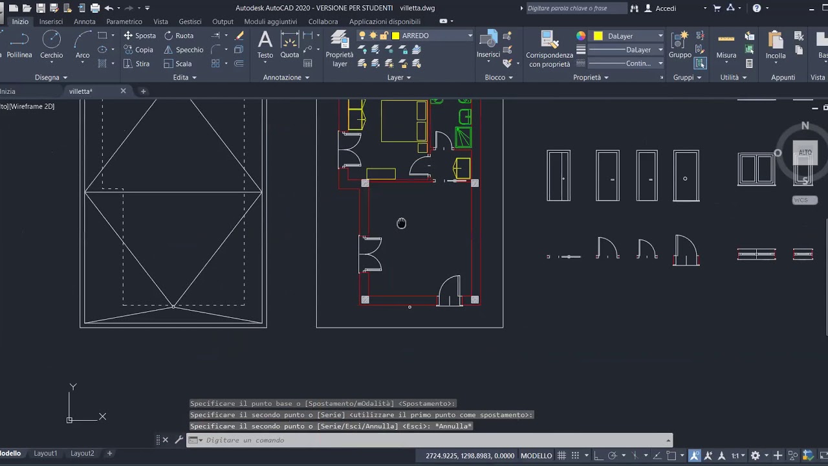Viewport: 828px width, 466px height.
Task: Click the eraser Cancella icon
Action: (x=239, y=36)
